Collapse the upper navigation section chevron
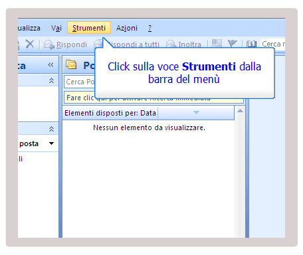303x255 pixels. click(51, 80)
